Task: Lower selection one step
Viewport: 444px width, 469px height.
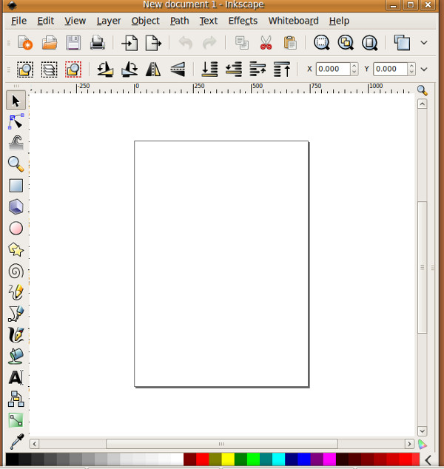Action: 233,70
